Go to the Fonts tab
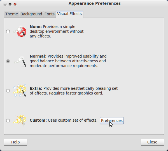Viewport: 168px width, 151px height. pyautogui.click(x=50, y=14)
